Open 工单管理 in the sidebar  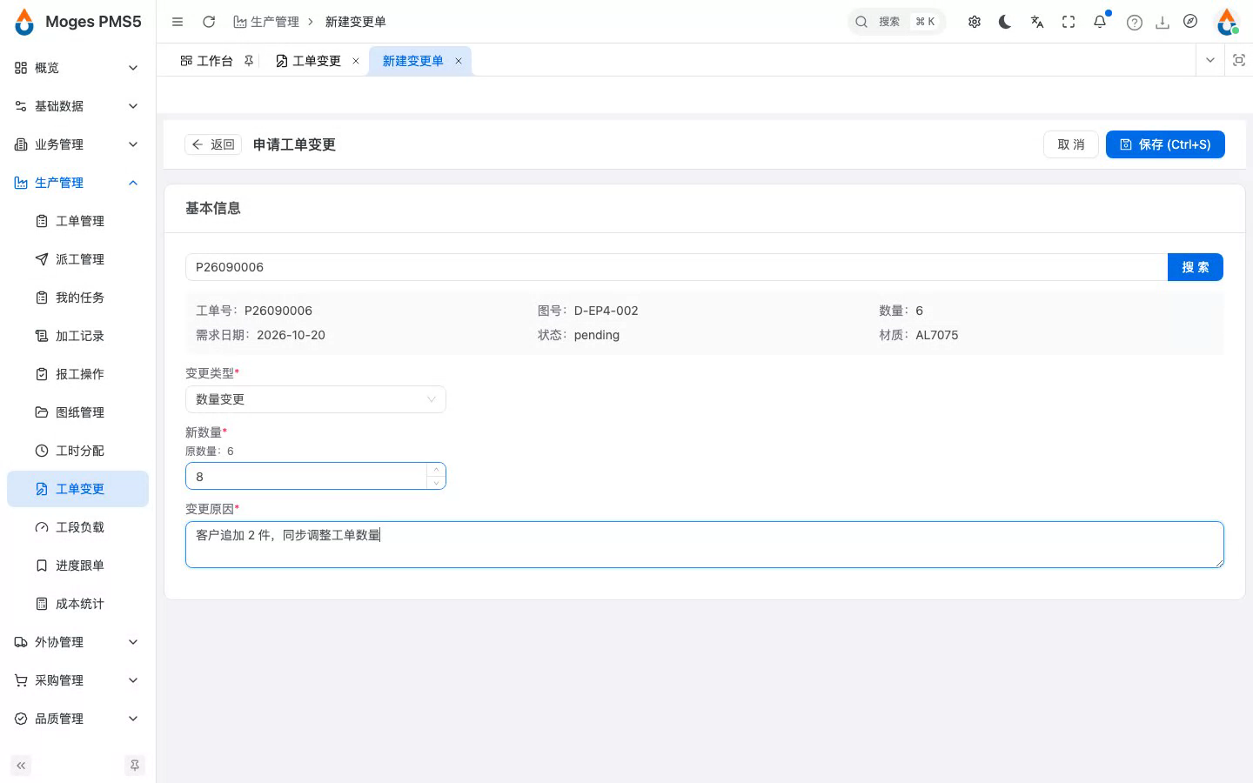coord(77,221)
